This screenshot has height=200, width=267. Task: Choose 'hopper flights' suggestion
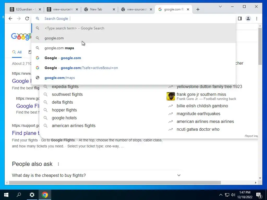point(64,110)
